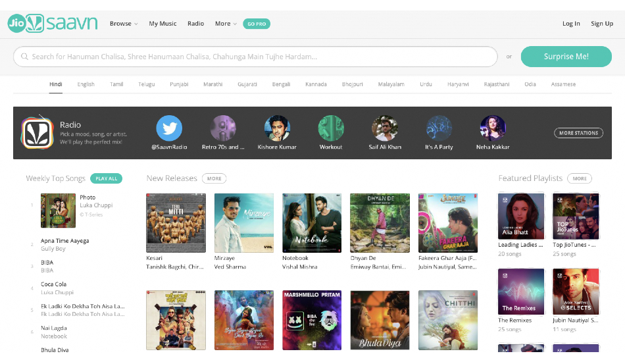Open Chitthi album cover
This screenshot has height=362, width=625.
(x=448, y=320)
